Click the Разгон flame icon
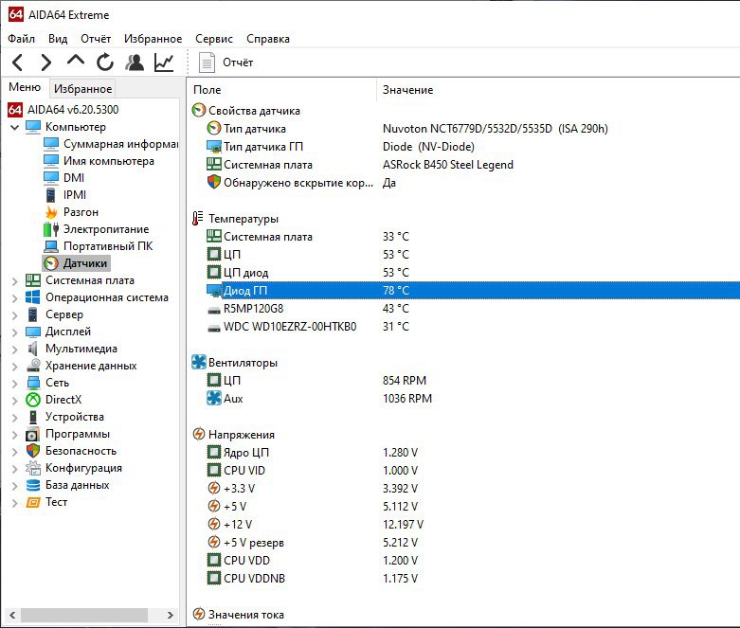This screenshot has width=740, height=628. [x=51, y=212]
